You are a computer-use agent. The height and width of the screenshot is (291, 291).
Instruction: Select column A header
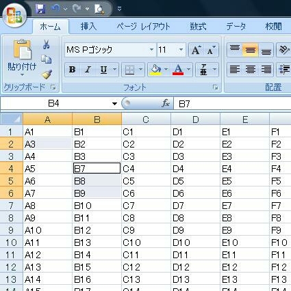[47, 119]
